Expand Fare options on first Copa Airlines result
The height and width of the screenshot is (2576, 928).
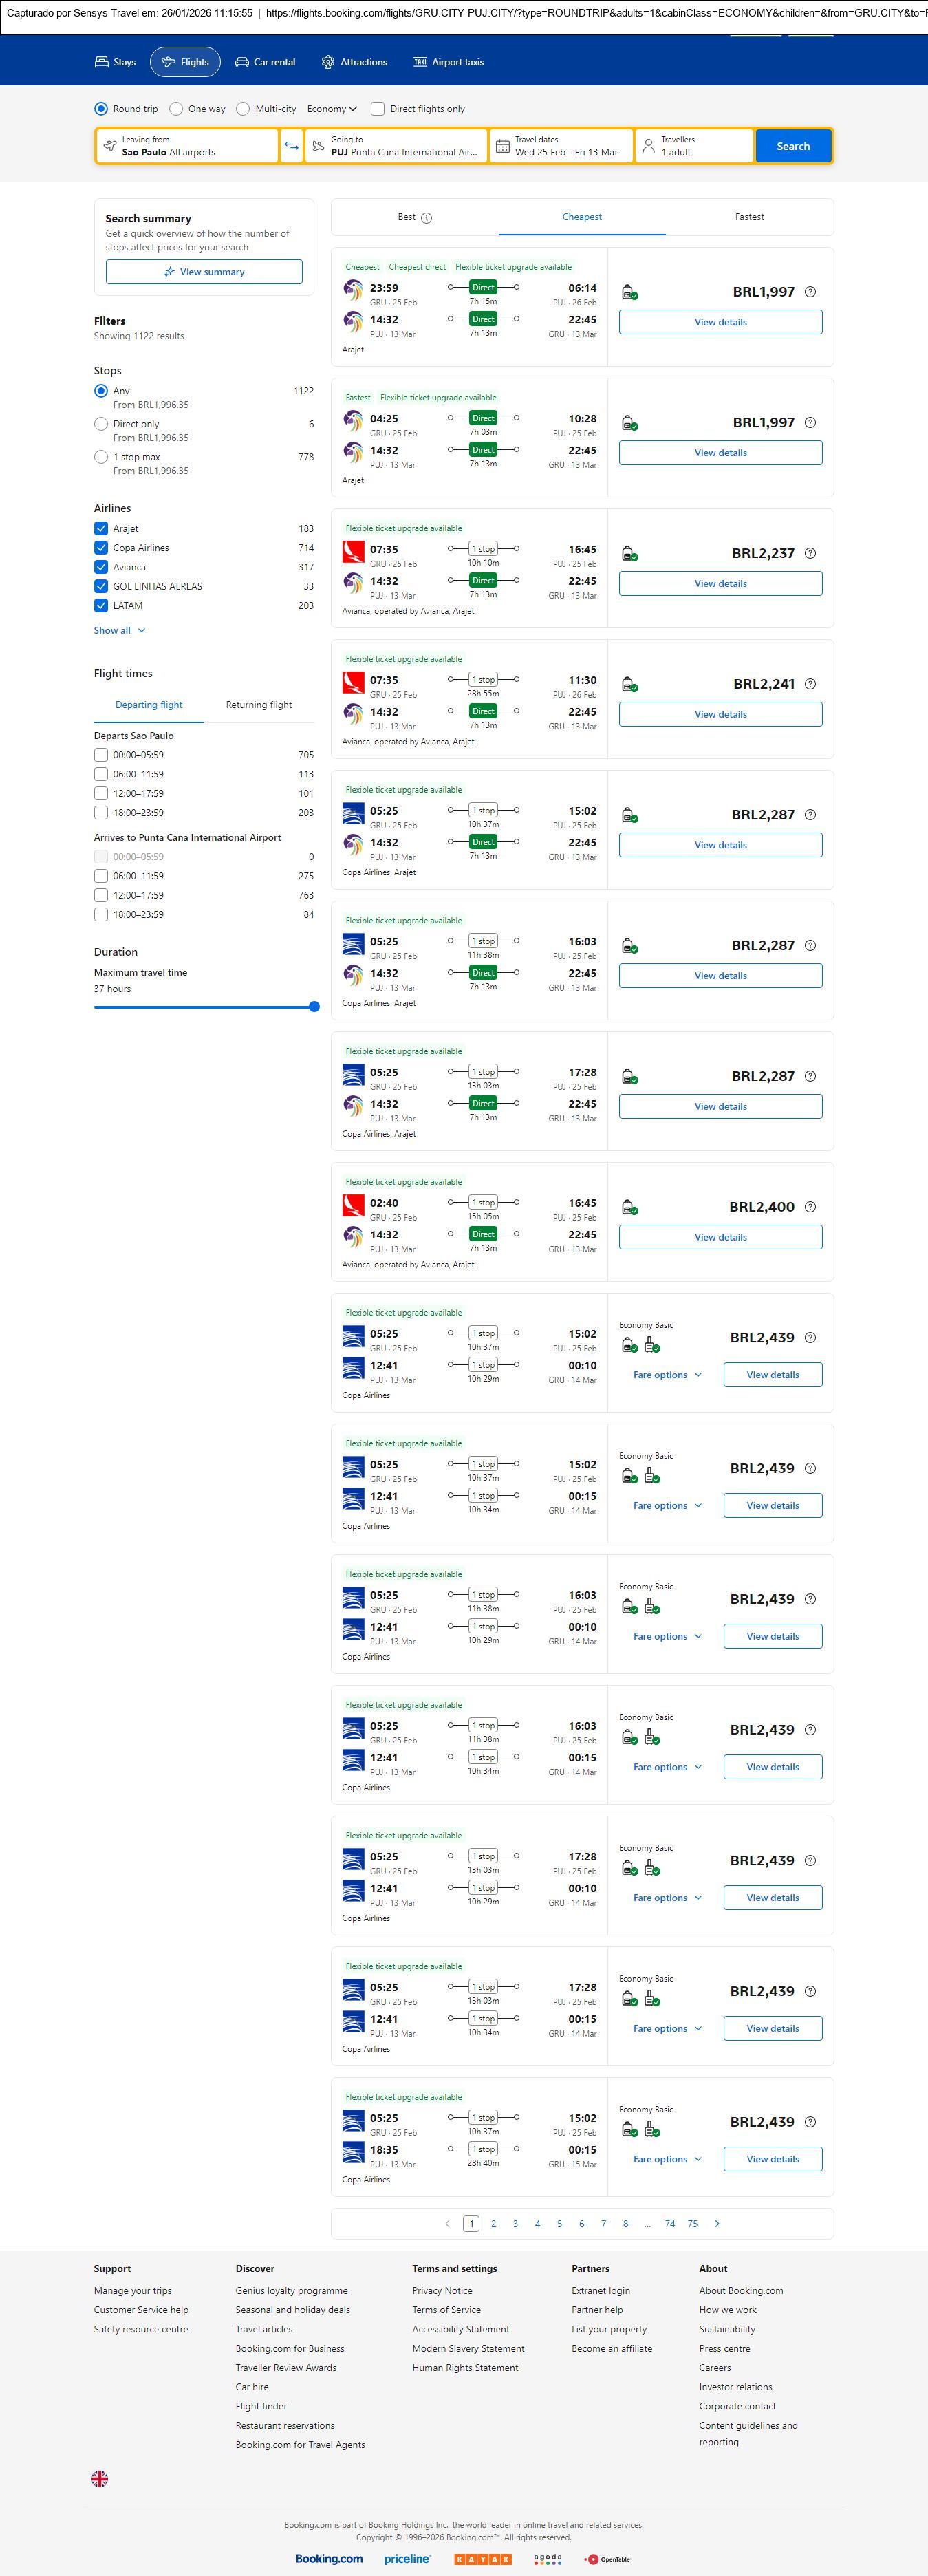[x=667, y=1375]
